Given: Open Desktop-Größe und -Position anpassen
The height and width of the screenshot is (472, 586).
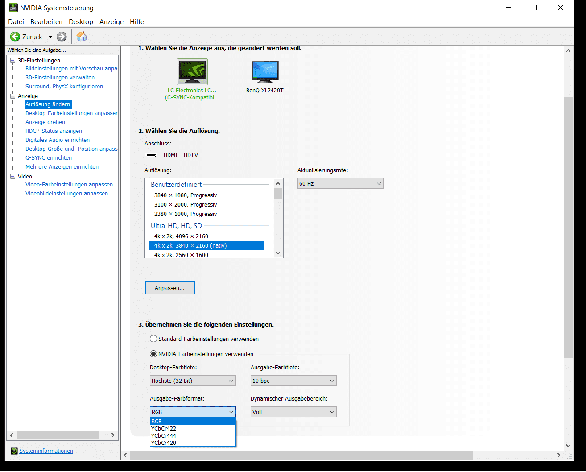Looking at the screenshot, I should click(71, 149).
